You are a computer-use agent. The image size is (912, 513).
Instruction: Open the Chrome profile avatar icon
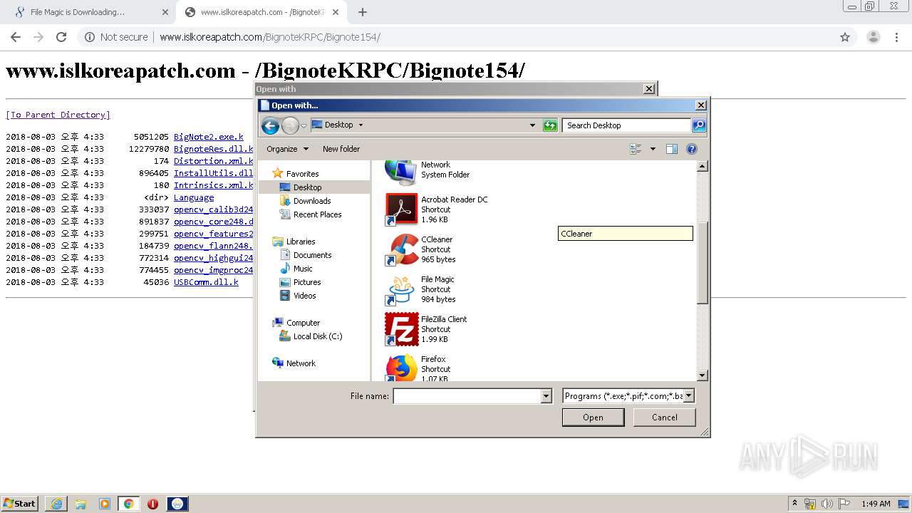(873, 37)
